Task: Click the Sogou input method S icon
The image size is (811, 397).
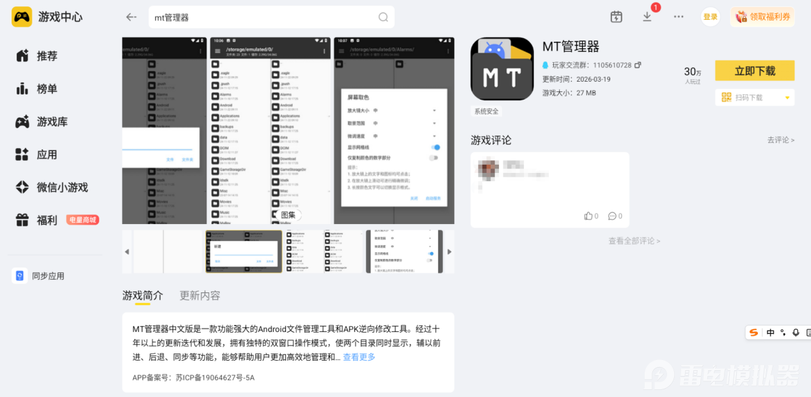Action: (x=754, y=333)
